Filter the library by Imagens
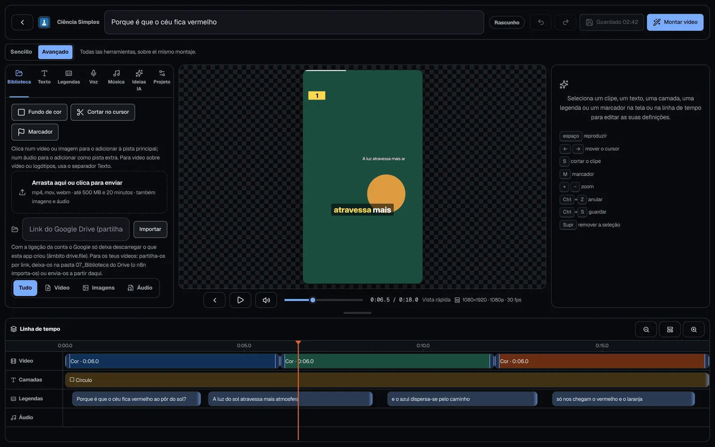The width and height of the screenshot is (715, 447). point(99,288)
